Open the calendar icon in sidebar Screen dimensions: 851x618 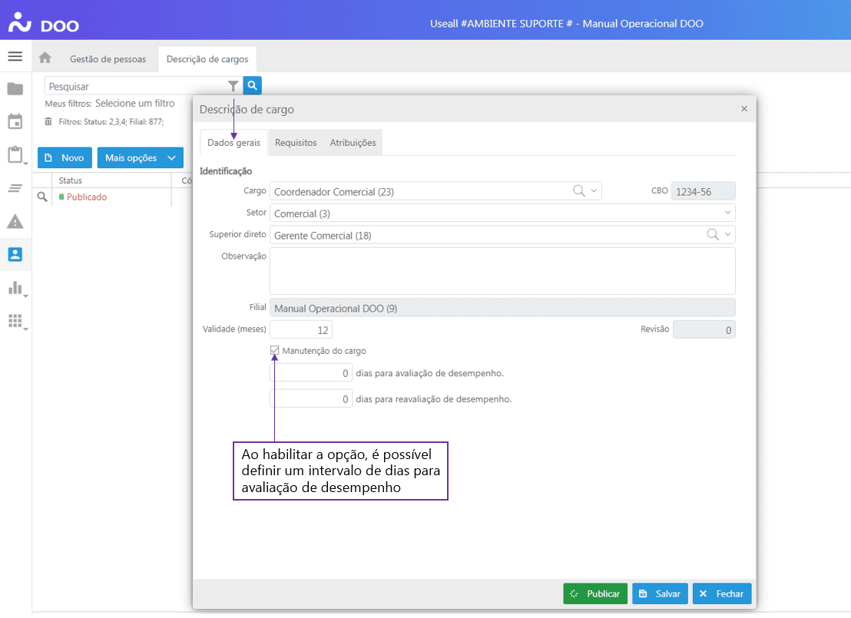click(x=15, y=121)
